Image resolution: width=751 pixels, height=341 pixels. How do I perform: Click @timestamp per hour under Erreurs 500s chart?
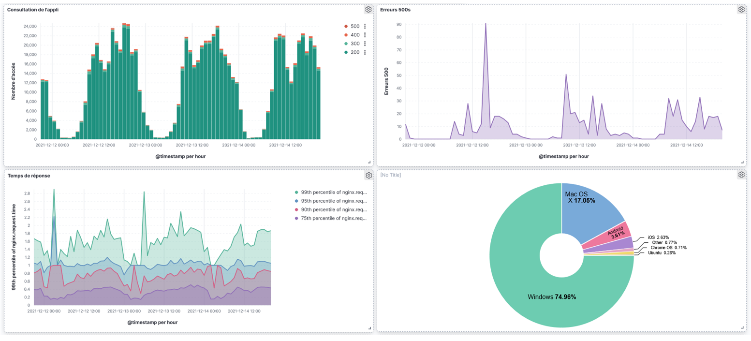point(564,156)
